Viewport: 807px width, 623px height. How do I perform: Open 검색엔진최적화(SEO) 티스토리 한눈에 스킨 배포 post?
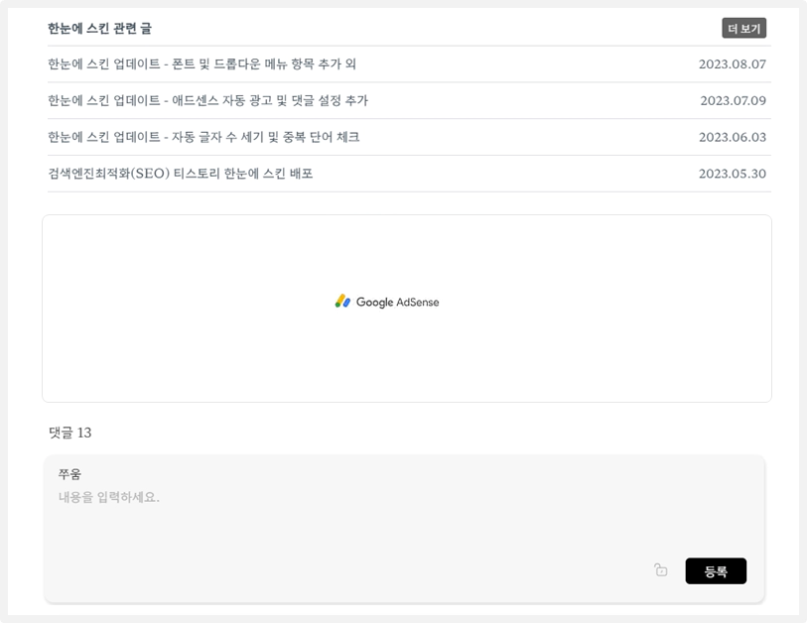(x=180, y=174)
